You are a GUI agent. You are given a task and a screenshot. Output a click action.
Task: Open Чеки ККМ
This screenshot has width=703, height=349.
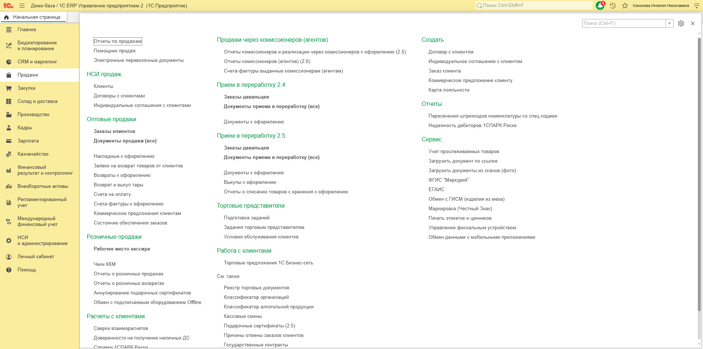point(104,264)
